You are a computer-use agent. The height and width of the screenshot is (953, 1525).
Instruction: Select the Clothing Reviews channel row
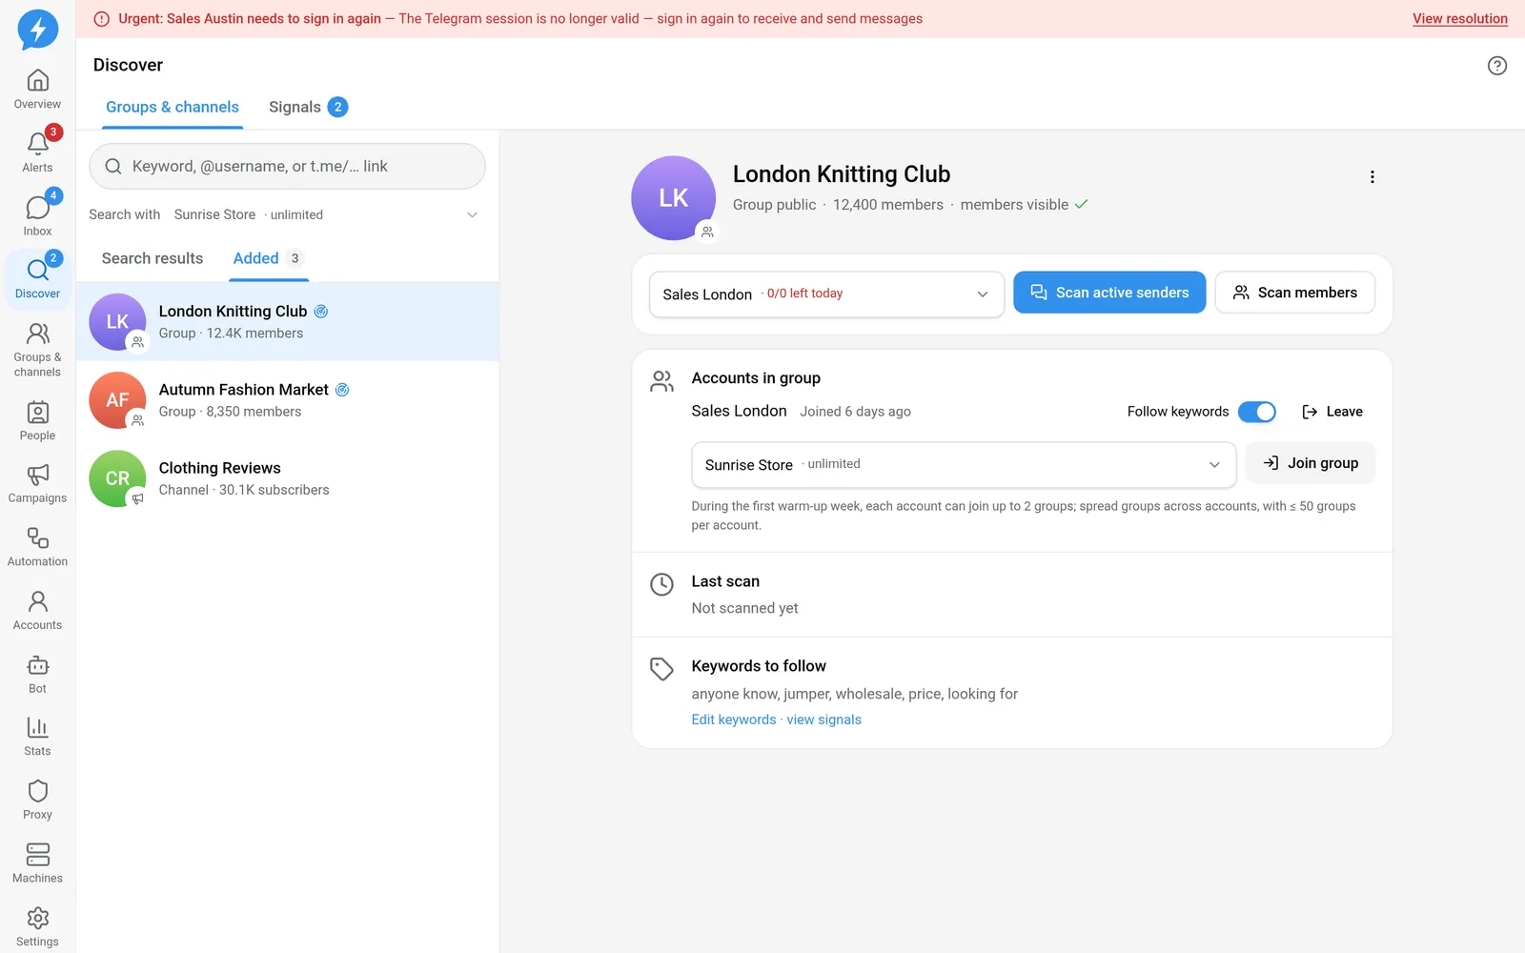tap(288, 478)
